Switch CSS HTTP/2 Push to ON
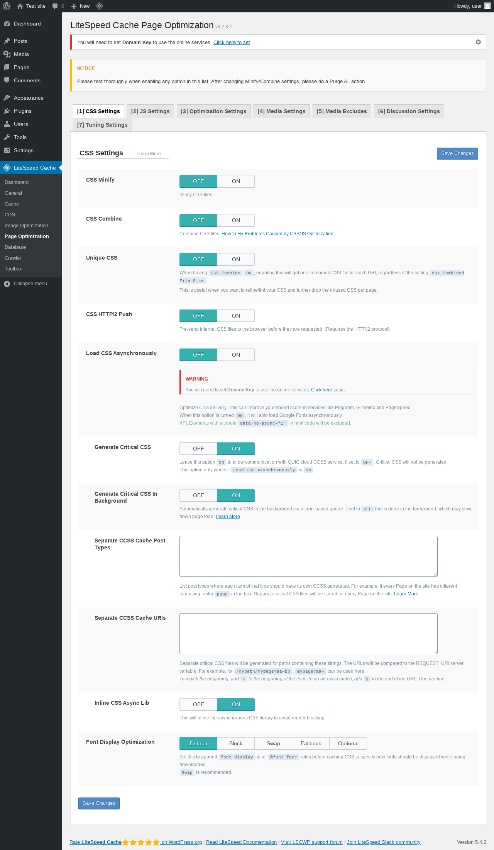494x850 pixels. pyautogui.click(x=236, y=316)
